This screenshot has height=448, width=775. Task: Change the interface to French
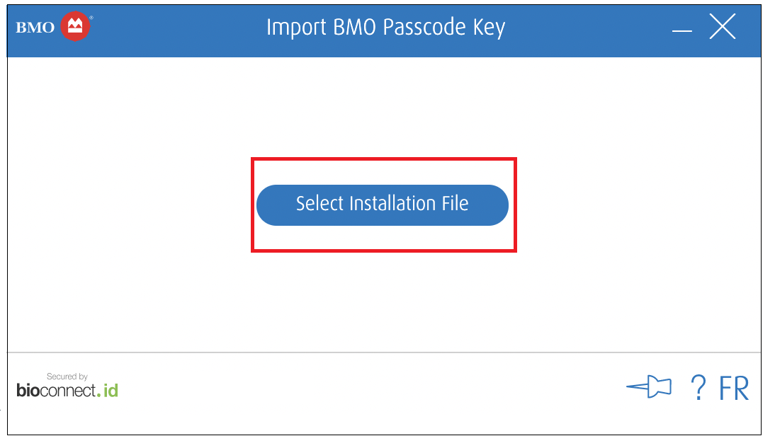tap(734, 389)
